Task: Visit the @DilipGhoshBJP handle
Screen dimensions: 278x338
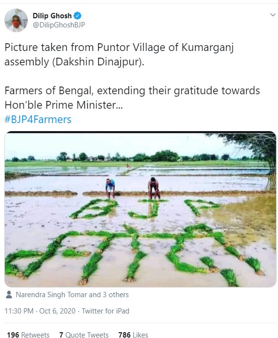Action: click(x=58, y=25)
